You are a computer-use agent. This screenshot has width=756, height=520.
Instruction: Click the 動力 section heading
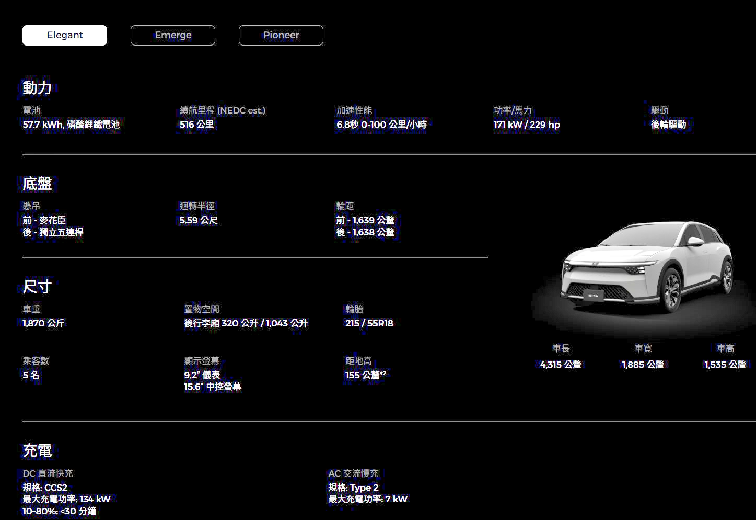click(x=37, y=87)
